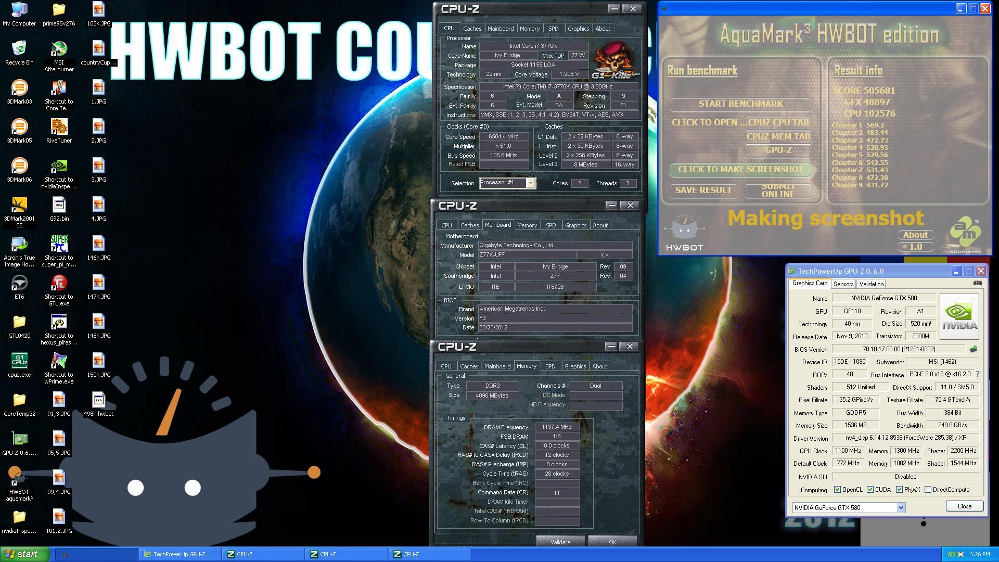Viewport: 999px width, 562px height.
Task: Toggle the CUDA checkbox in GPU-Z
Action: pos(870,490)
